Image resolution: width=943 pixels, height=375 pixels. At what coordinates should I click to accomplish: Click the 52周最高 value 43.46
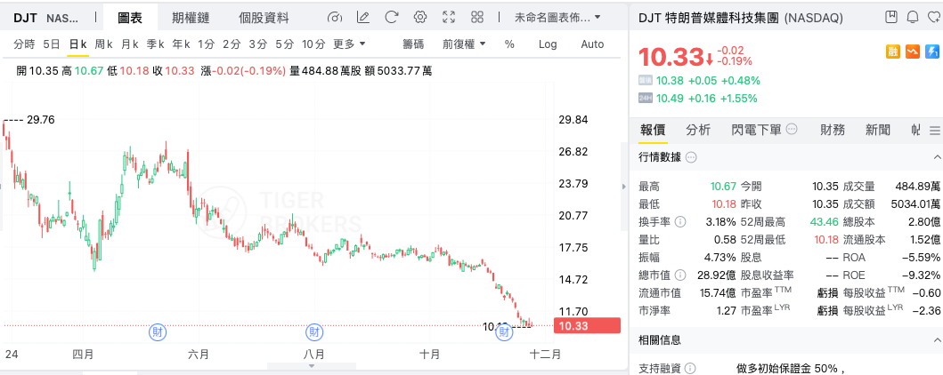(x=824, y=222)
